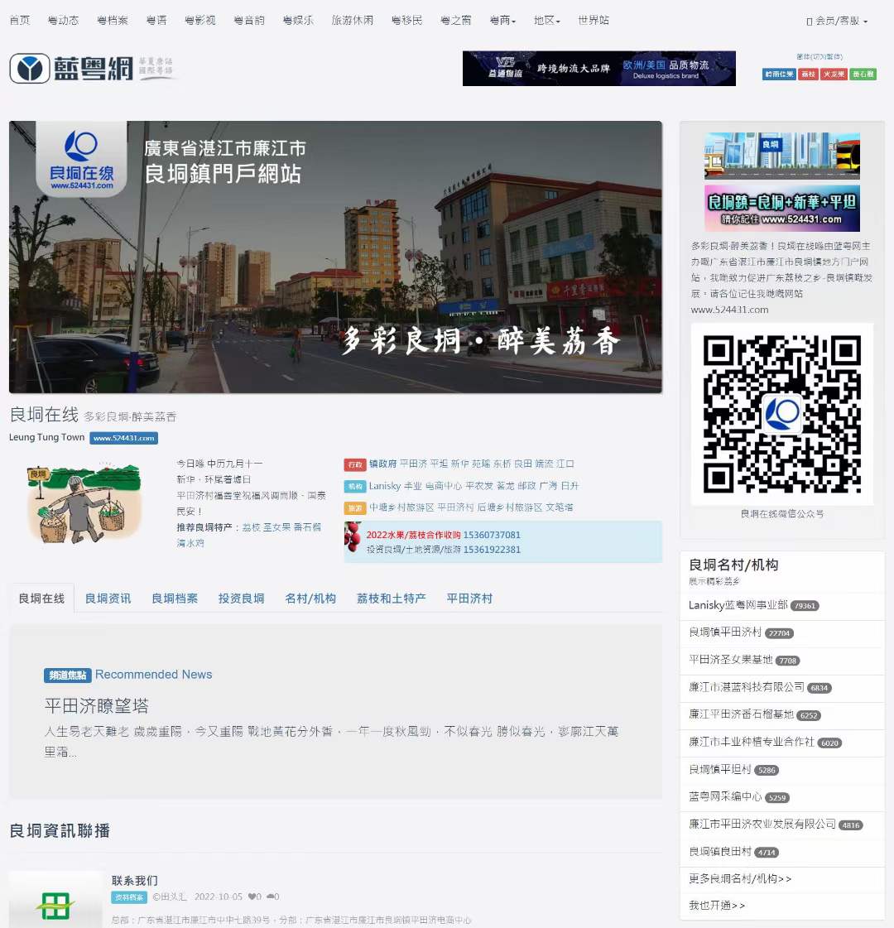Click the 良垌在线 logo badge on banner
This screenshot has height=928, width=894.
[x=81, y=160]
